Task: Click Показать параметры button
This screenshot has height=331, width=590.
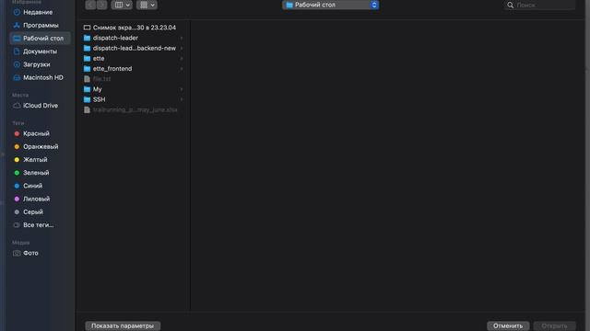Action: click(x=123, y=325)
